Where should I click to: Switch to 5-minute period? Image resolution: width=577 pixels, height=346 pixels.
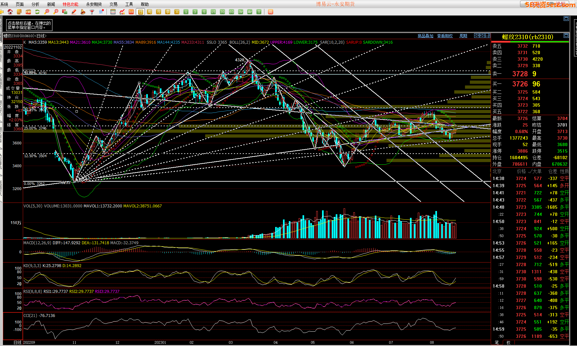(204, 12)
